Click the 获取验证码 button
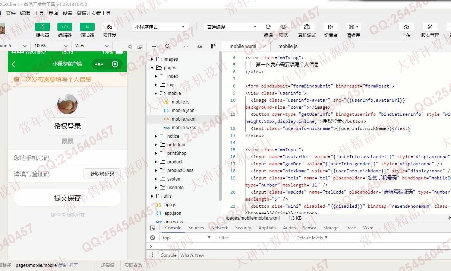451x271 pixels. [102, 174]
